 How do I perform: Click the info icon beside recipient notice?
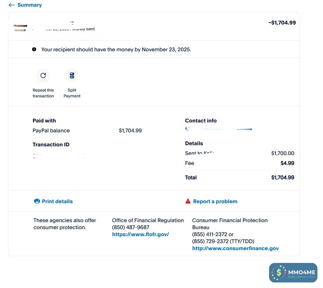[x=34, y=49]
